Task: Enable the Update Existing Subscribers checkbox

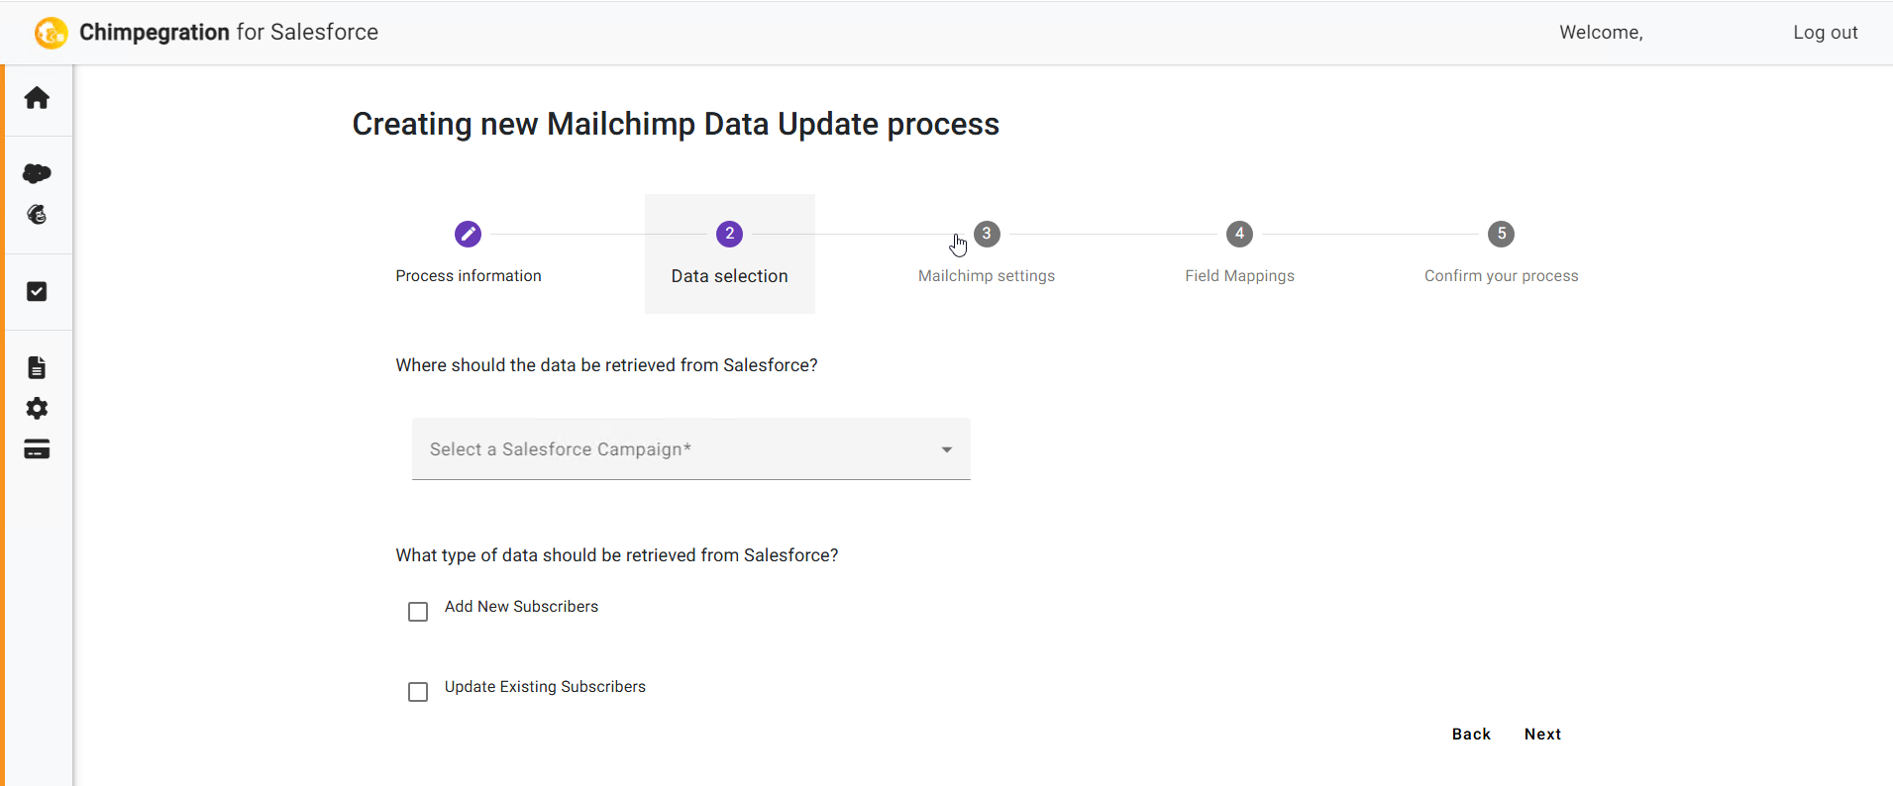Action: [x=418, y=691]
